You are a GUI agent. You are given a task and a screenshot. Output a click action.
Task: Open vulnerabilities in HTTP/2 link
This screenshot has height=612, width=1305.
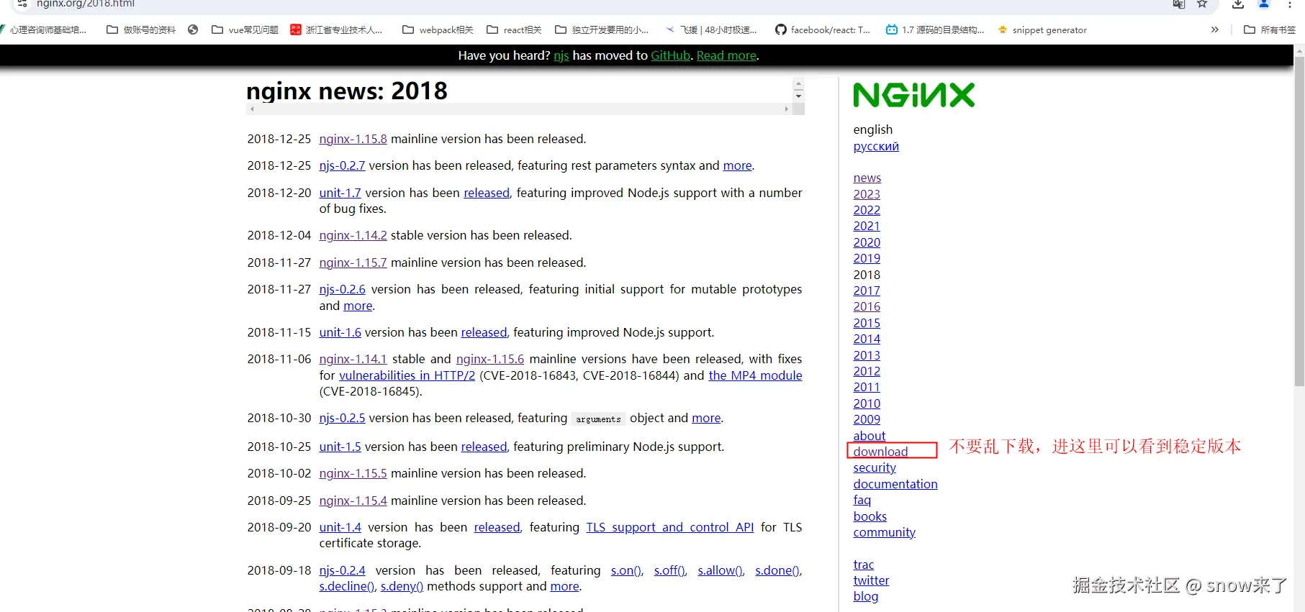point(407,375)
